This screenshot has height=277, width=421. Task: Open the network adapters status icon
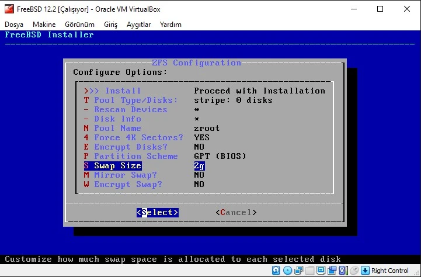[298, 271]
